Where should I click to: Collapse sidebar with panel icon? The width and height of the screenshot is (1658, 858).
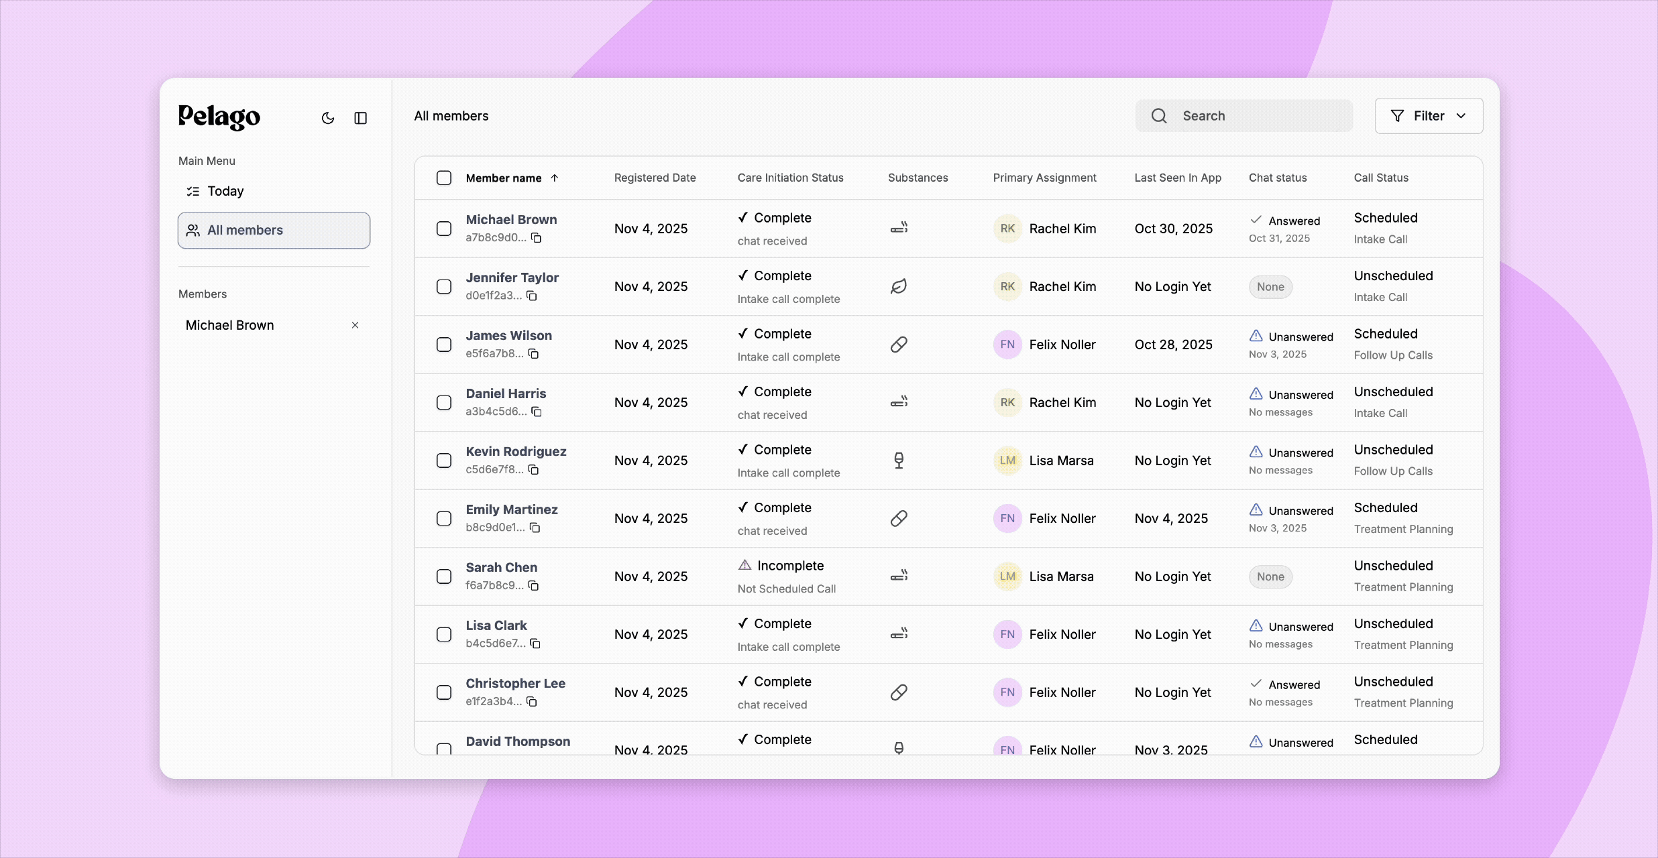360,118
